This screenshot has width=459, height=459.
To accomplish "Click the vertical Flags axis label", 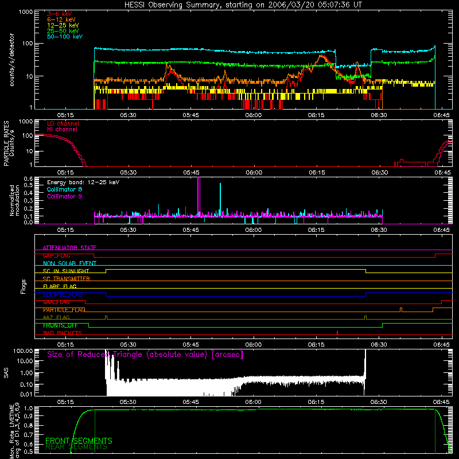I will [x=24, y=286].
